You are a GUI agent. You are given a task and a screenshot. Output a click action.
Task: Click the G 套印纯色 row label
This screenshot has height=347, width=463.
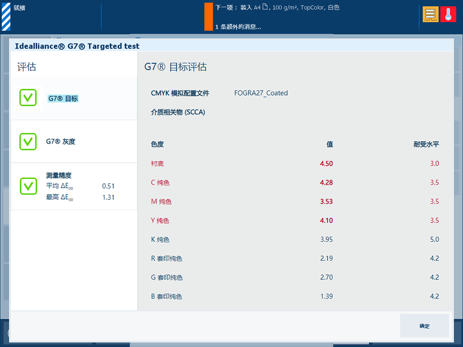[167, 277]
